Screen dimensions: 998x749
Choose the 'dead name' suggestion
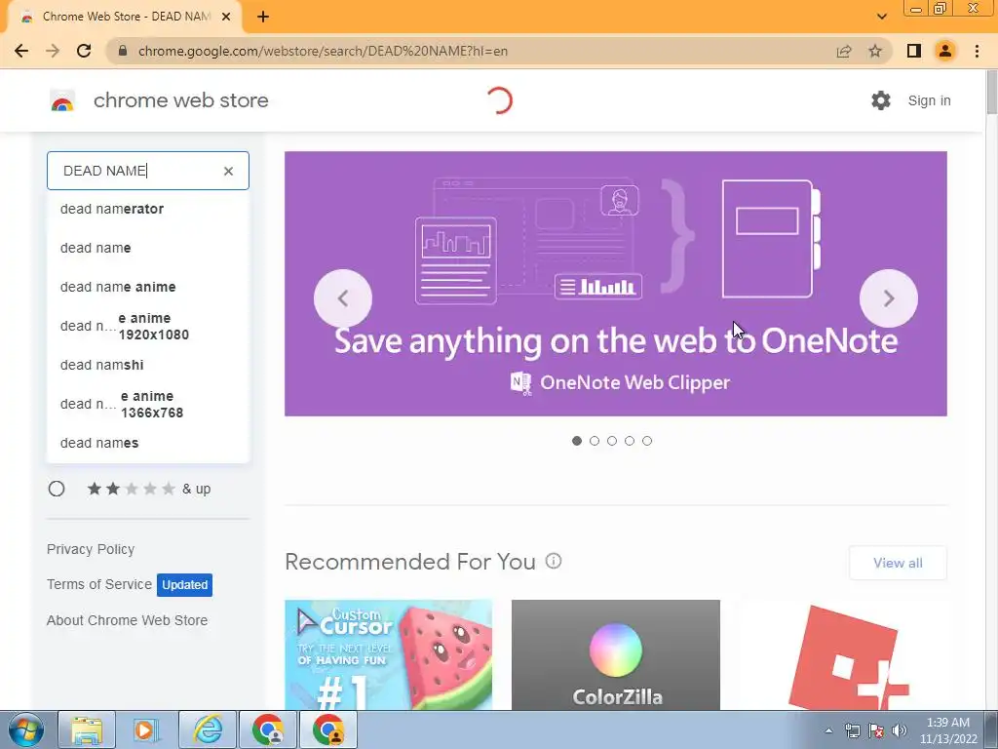pos(148,248)
